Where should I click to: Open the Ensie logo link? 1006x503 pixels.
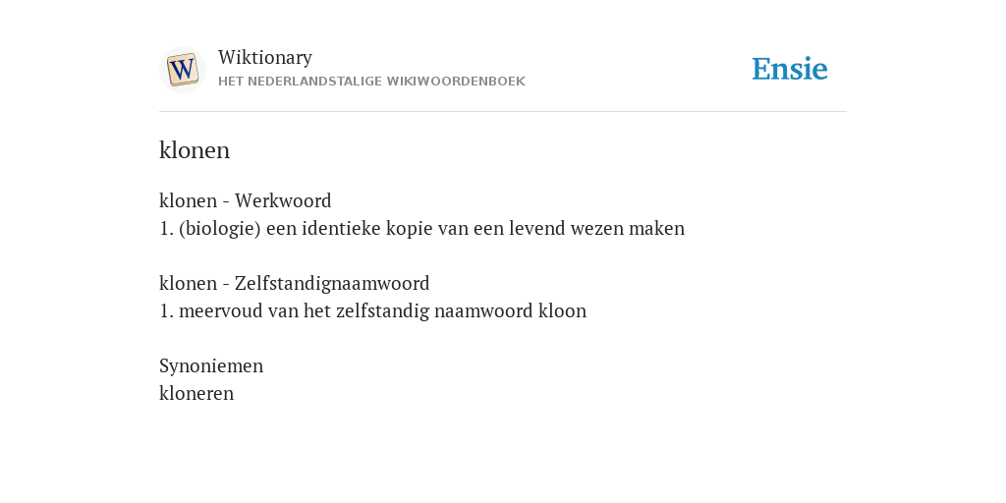tap(790, 69)
